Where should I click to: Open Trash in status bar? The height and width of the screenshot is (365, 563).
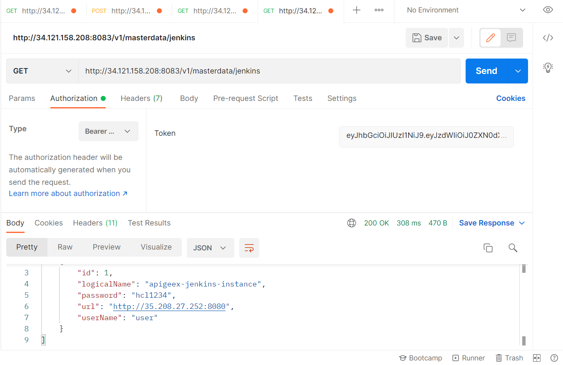pyautogui.click(x=509, y=358)
